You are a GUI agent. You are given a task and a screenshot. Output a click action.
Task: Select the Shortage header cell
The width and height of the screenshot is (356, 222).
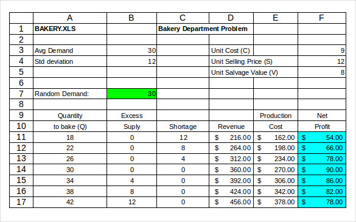(x=183, y=127)
